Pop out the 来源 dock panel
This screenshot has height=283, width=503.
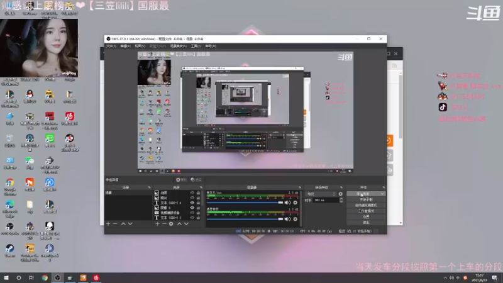[x=201, y=187]
